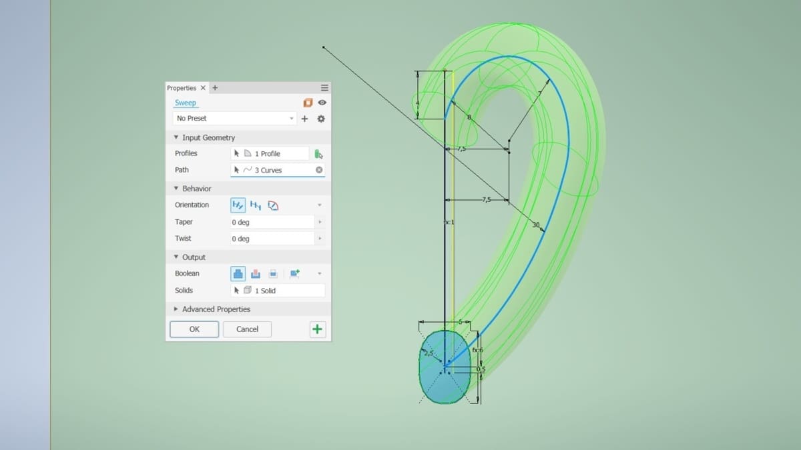Choose the Follow Path orientation icon
Viewport: 801px width, 450px height.
(238, 205)
